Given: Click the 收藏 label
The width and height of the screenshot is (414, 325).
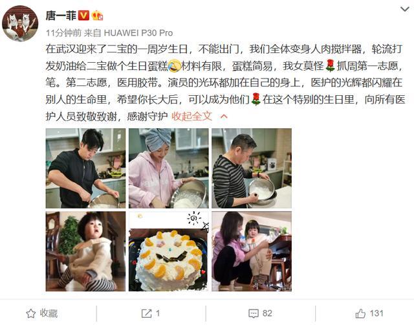Looking at the screenshot, I should [x=49, y=313].
